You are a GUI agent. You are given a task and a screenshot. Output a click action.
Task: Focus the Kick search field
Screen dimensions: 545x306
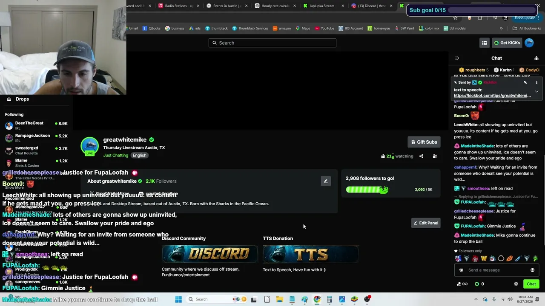(x=272, y=43)
